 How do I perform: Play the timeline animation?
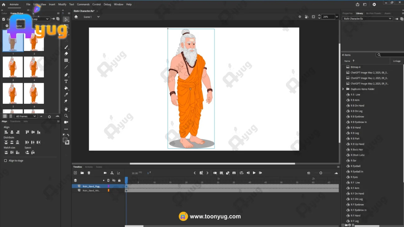pyautogui.click(x=254, y=173)
